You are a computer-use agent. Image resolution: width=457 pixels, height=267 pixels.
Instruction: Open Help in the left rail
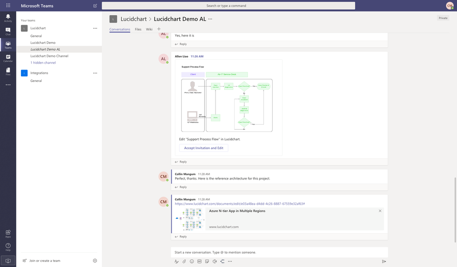pyautogui.click(x=8, y=247)
